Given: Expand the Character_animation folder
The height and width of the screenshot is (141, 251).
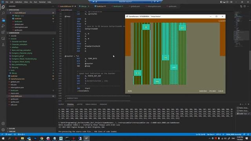Looking at the screenshot, I should [x=19, y=44].
